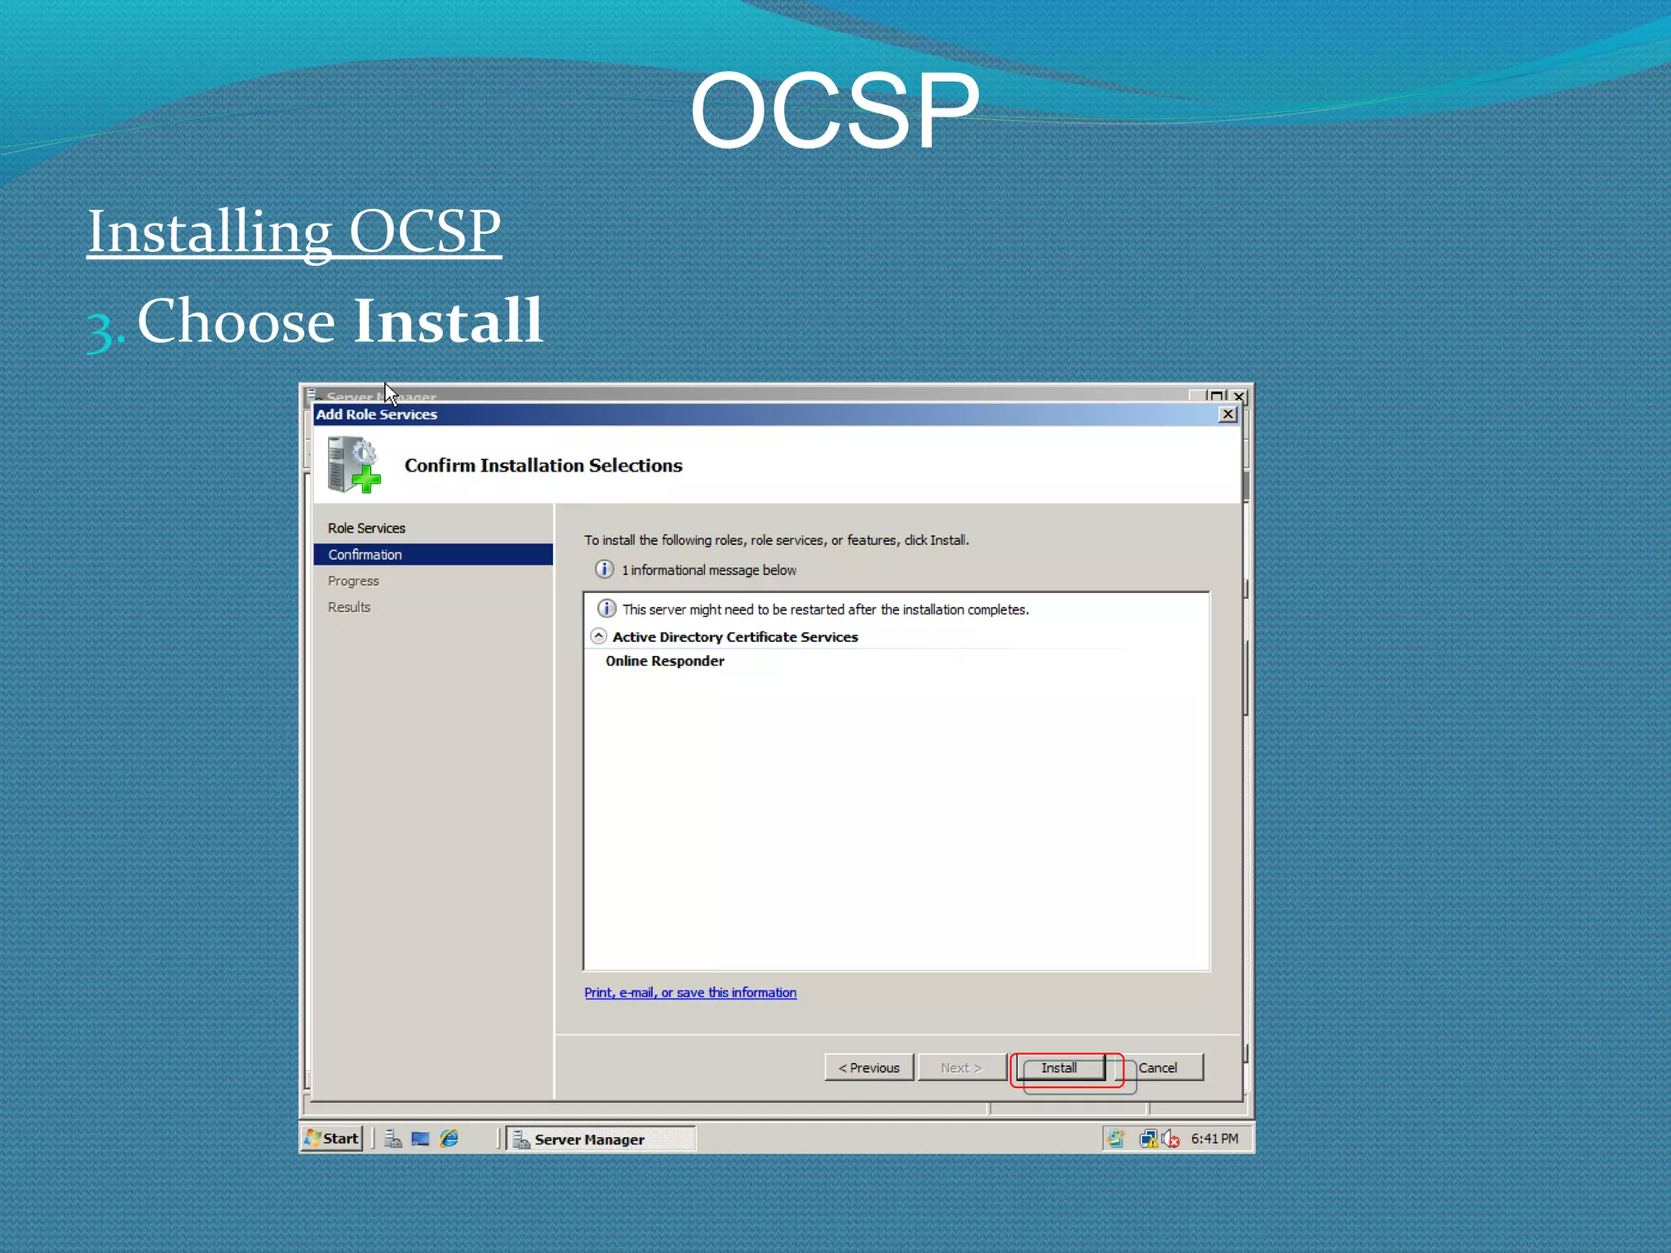Screen dimensions: 1671x1253
Task: Close the Server Manager window behind the dialog
Action: [x=1239, y=396]
